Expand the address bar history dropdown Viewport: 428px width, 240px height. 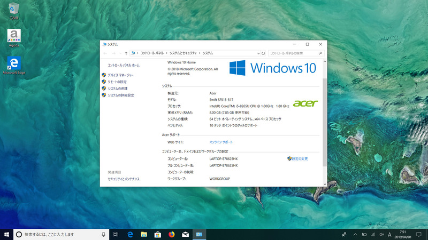pyautogui.click(x=258, y=53)
